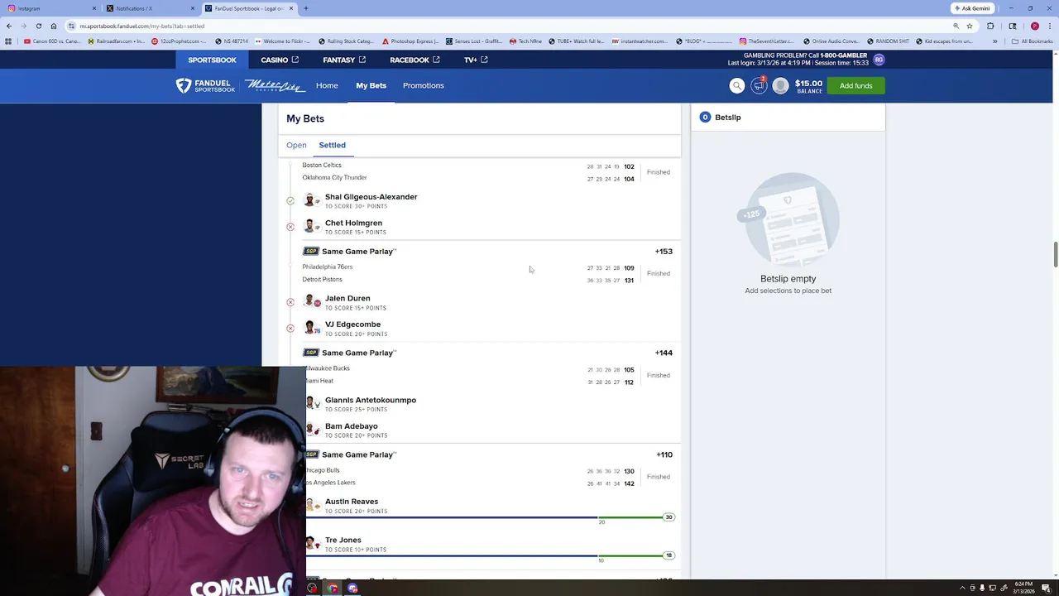1059x596 pixels.
Task: Select the SPORTSBOOK product tab
Action: coord(212,60)
